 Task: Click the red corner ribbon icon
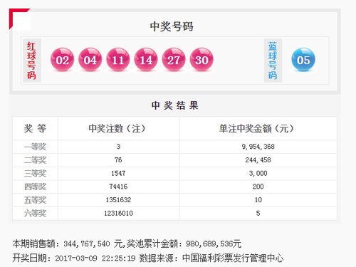click(x=19, y=19)
